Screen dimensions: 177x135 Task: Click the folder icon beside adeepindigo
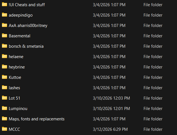4,15
